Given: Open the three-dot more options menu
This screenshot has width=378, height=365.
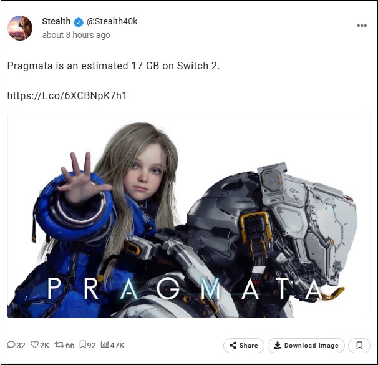Looking at the screenshot, I should (x=362, y=26).
